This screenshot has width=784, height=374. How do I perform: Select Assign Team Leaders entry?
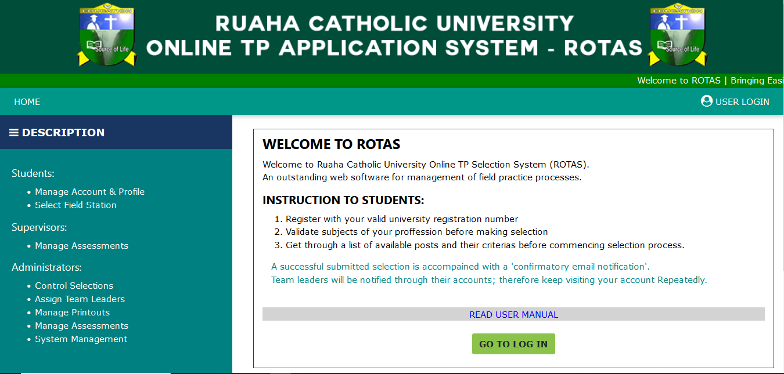tap(80, 299)
